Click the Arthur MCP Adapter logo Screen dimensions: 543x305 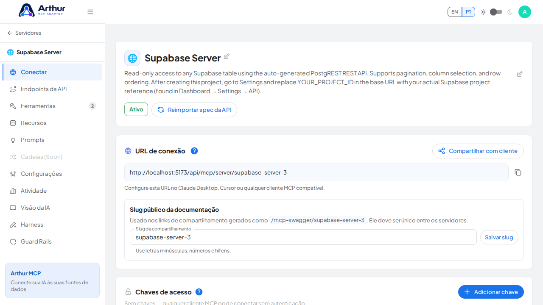(42, 10)
